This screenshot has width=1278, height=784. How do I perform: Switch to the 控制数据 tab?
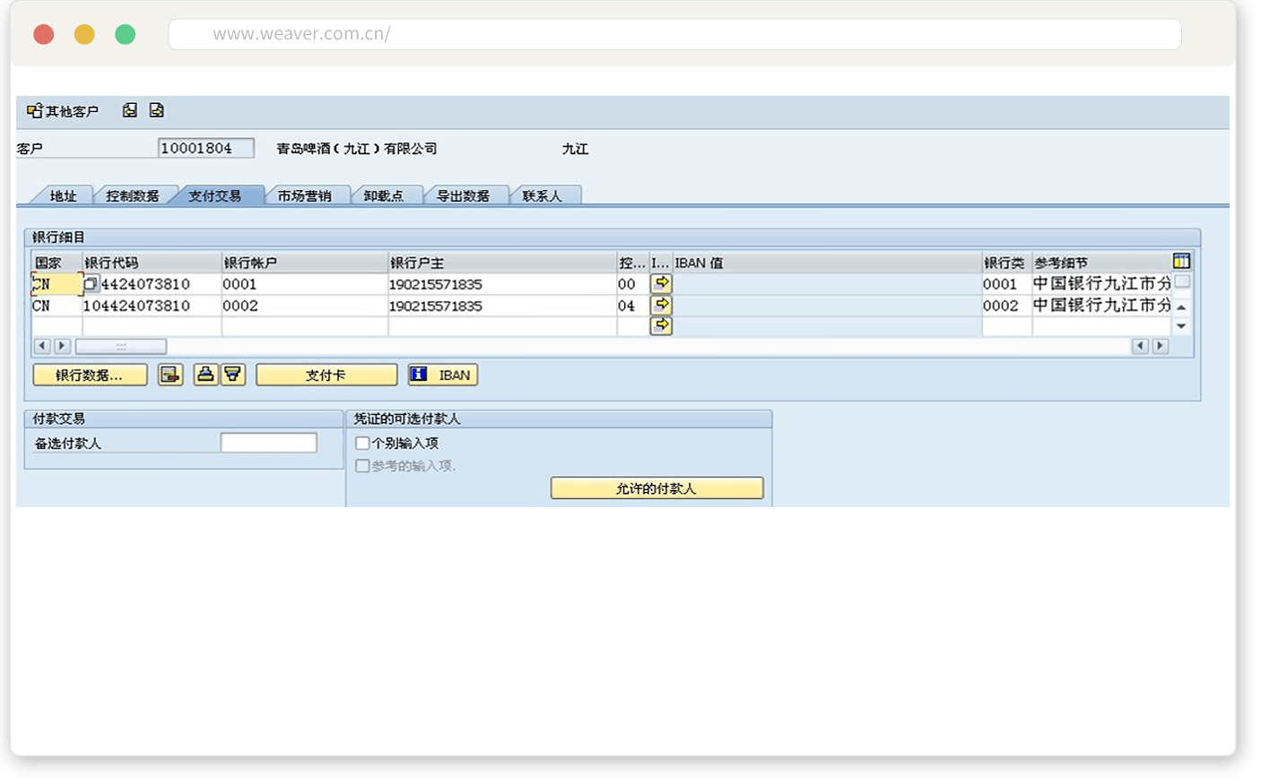(x=132, y=195)
